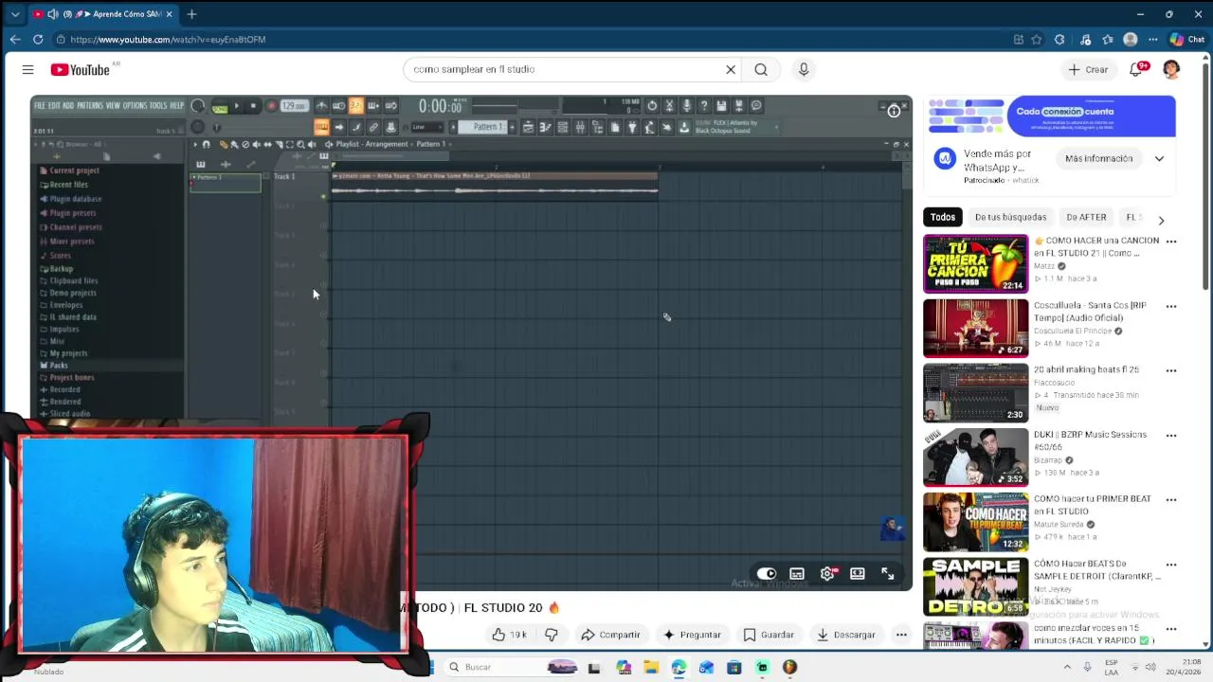Click the YouTube search magnifier button
This screenshot has height=682, width=1213.
pos(761,69)
